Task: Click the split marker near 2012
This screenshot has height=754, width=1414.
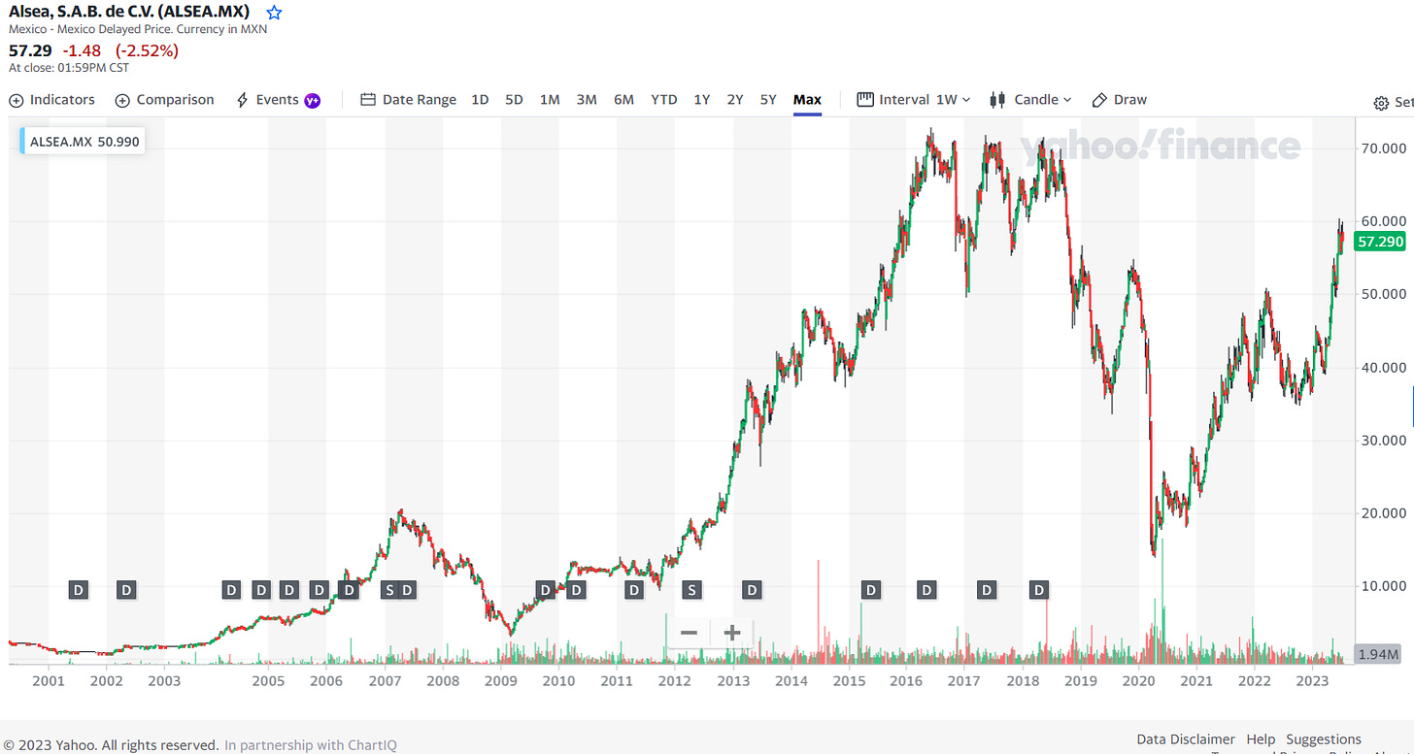Action: coord(690,589)
